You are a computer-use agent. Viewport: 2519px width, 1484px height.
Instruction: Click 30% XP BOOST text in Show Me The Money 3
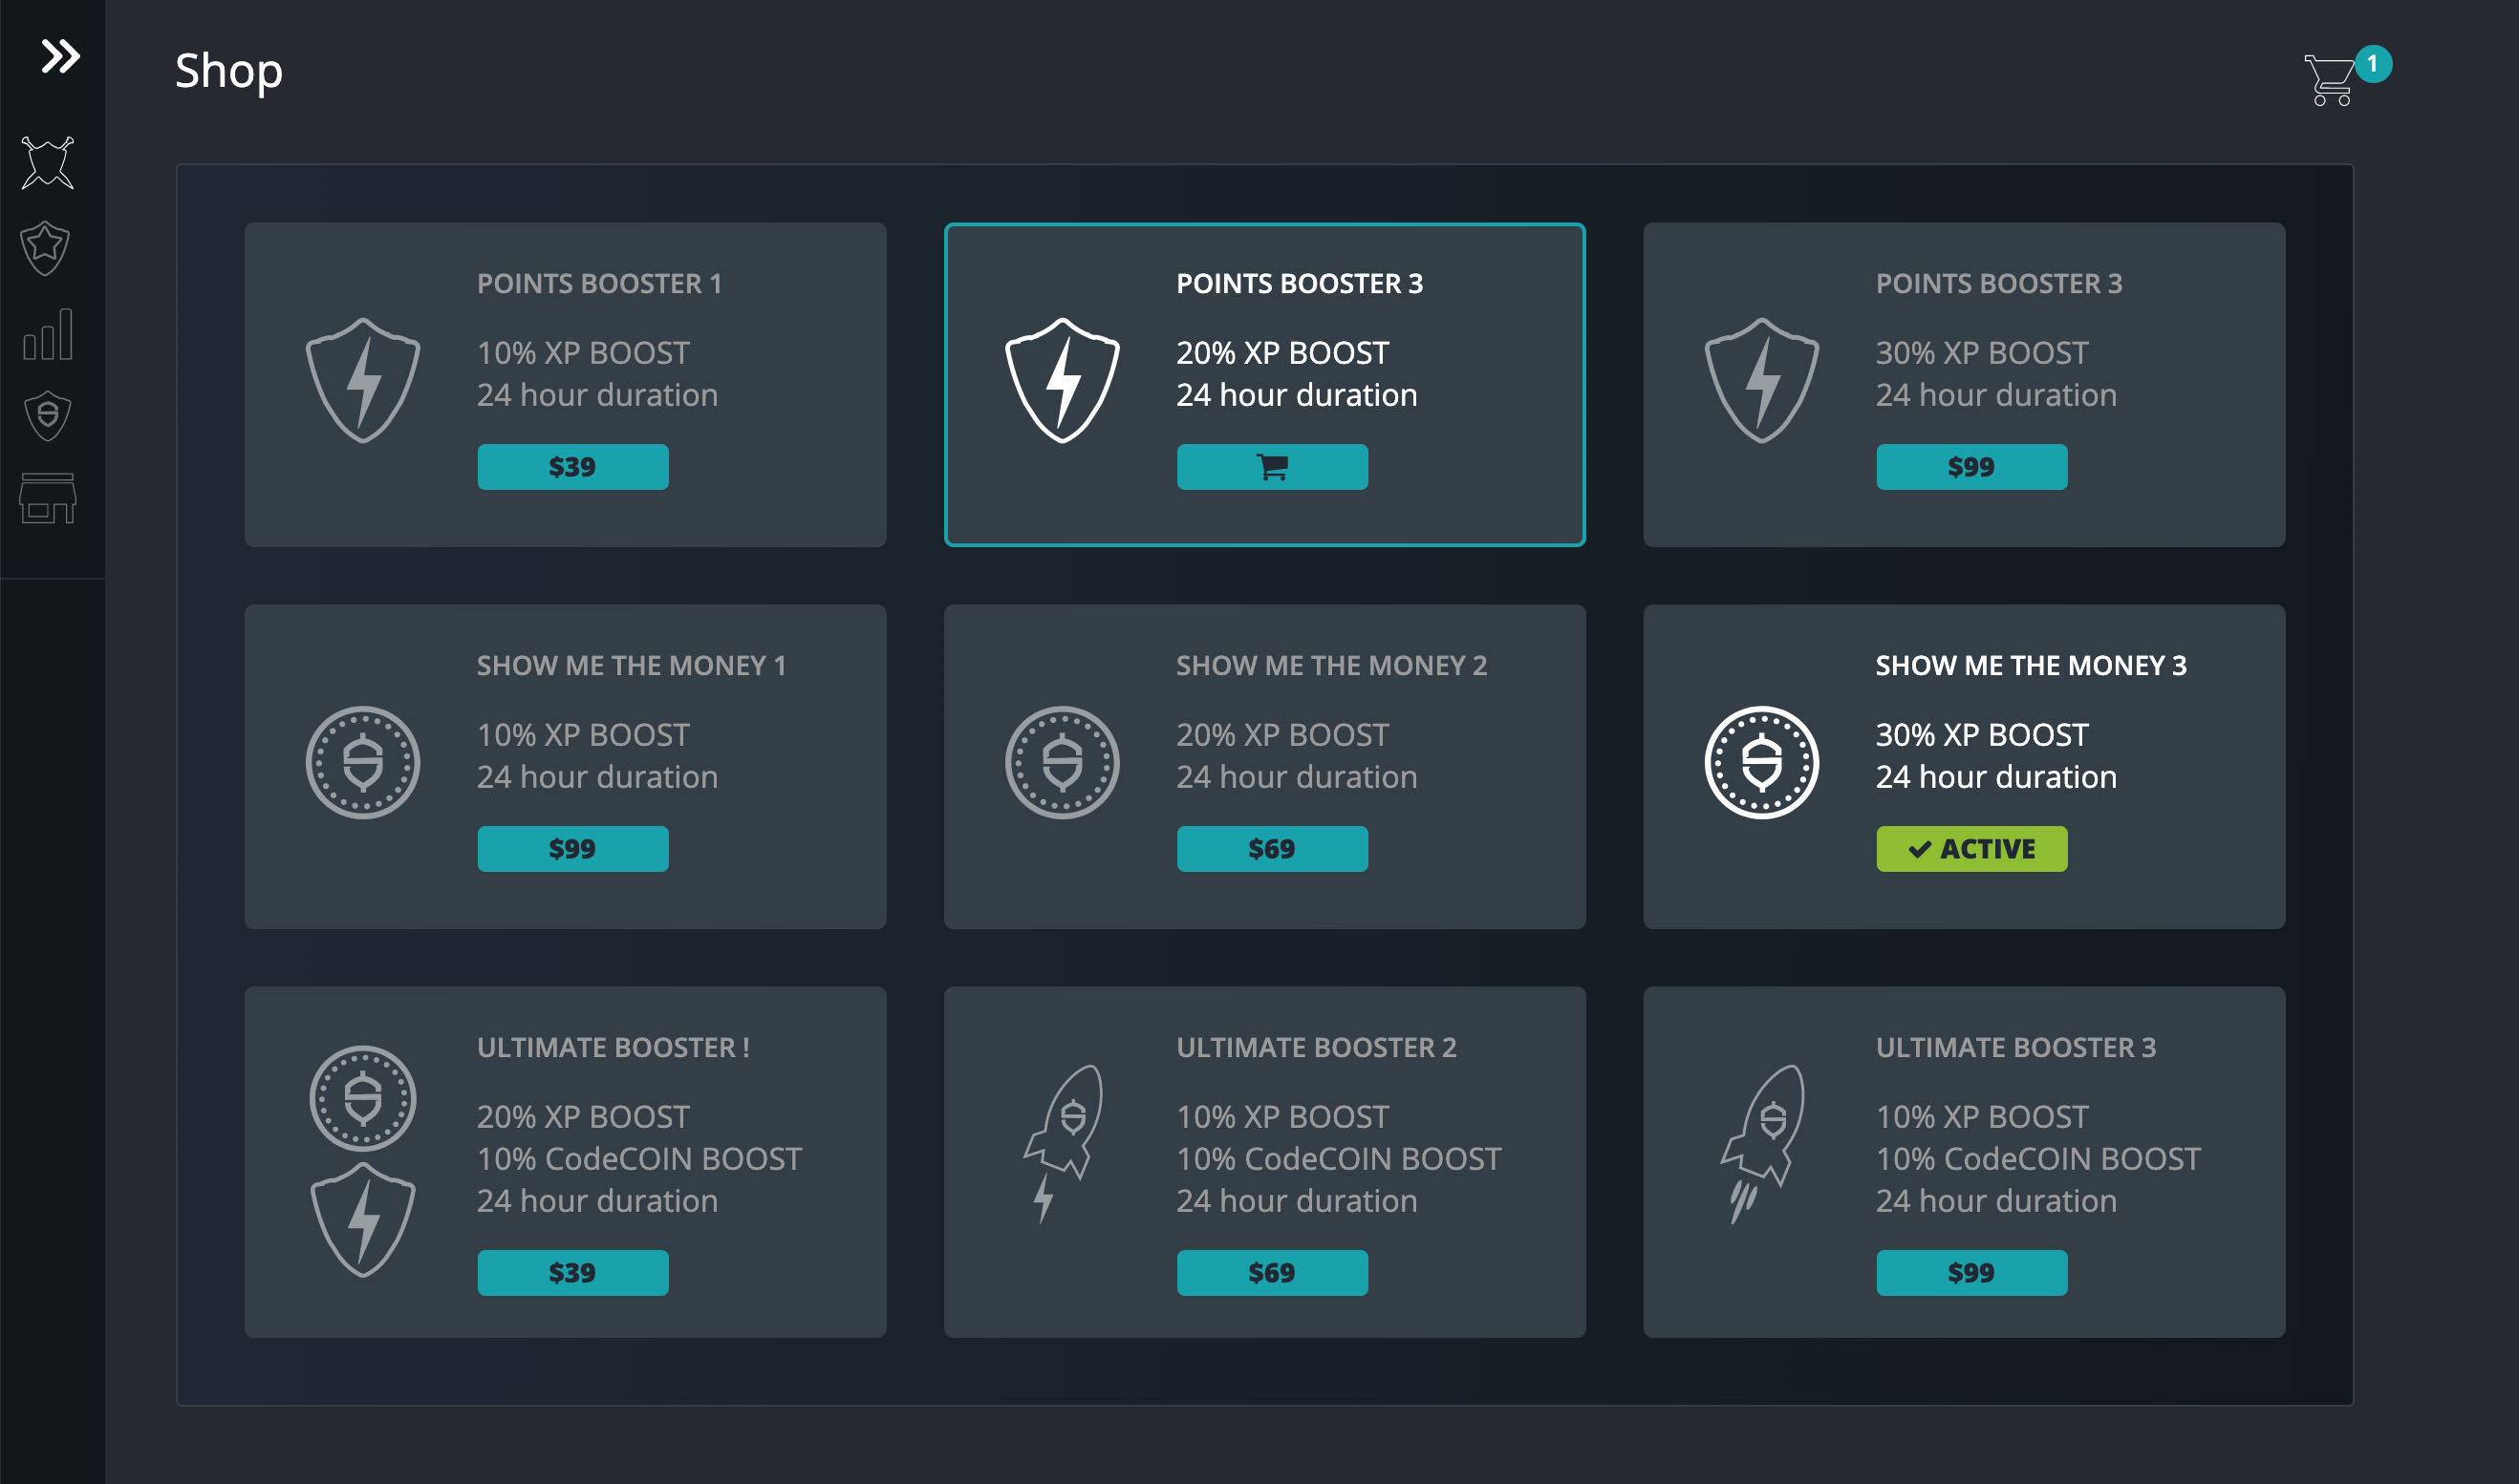point(1982,735)
